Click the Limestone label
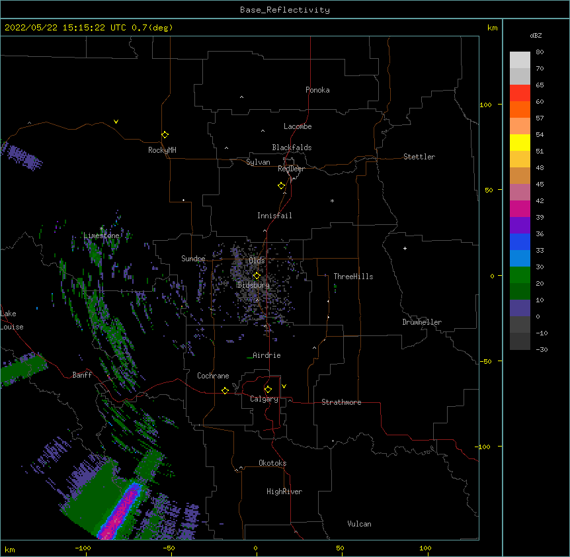570x557 pixels. tap(101, 236)
